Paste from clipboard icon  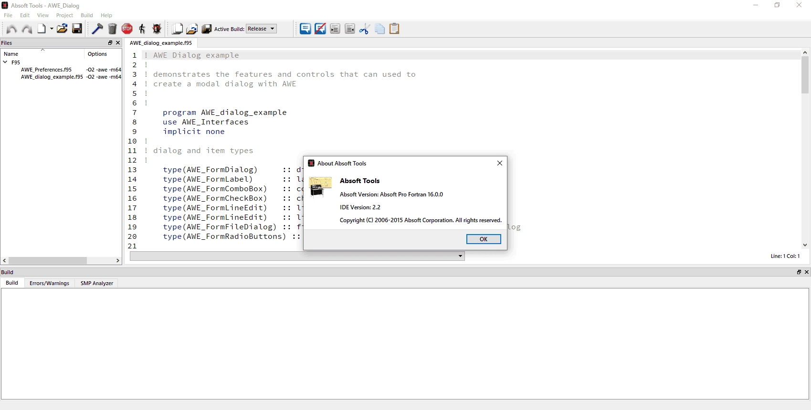tap(394, 29)
